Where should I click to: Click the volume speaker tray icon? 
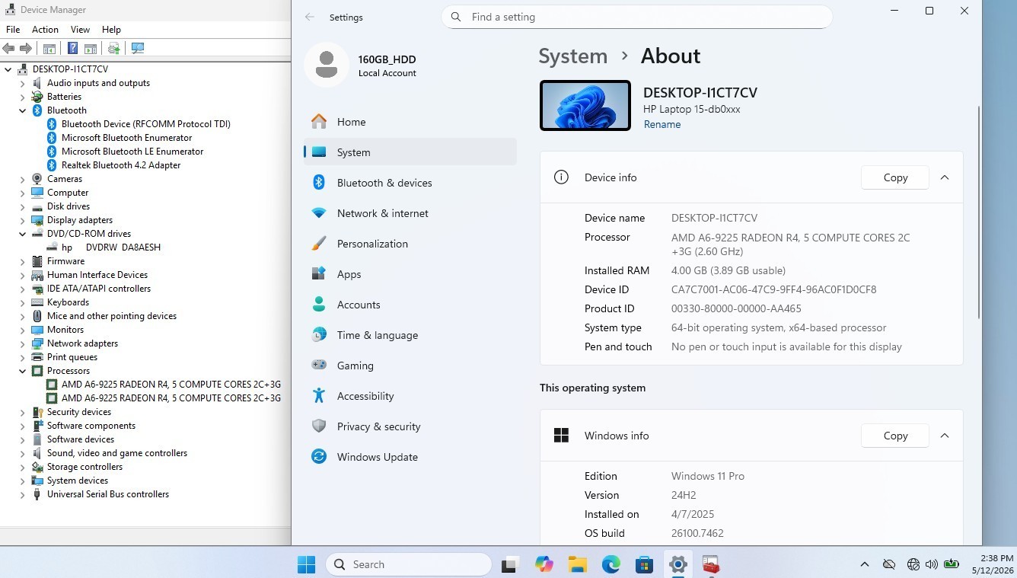coord(931,564)
